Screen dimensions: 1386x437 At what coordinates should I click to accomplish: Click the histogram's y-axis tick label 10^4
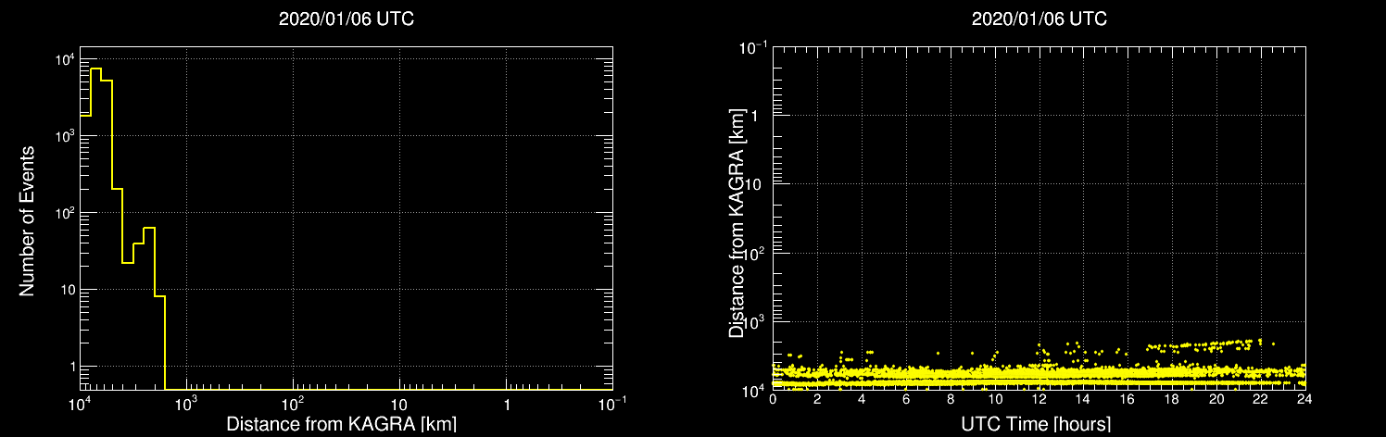click(63, 58)
